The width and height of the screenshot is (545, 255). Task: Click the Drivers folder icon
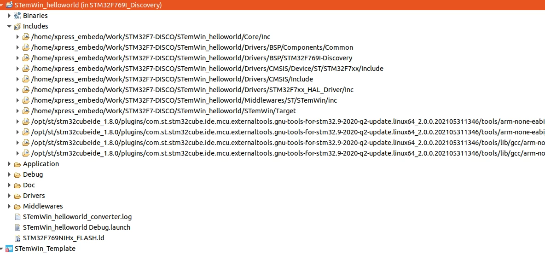point(17,196)
